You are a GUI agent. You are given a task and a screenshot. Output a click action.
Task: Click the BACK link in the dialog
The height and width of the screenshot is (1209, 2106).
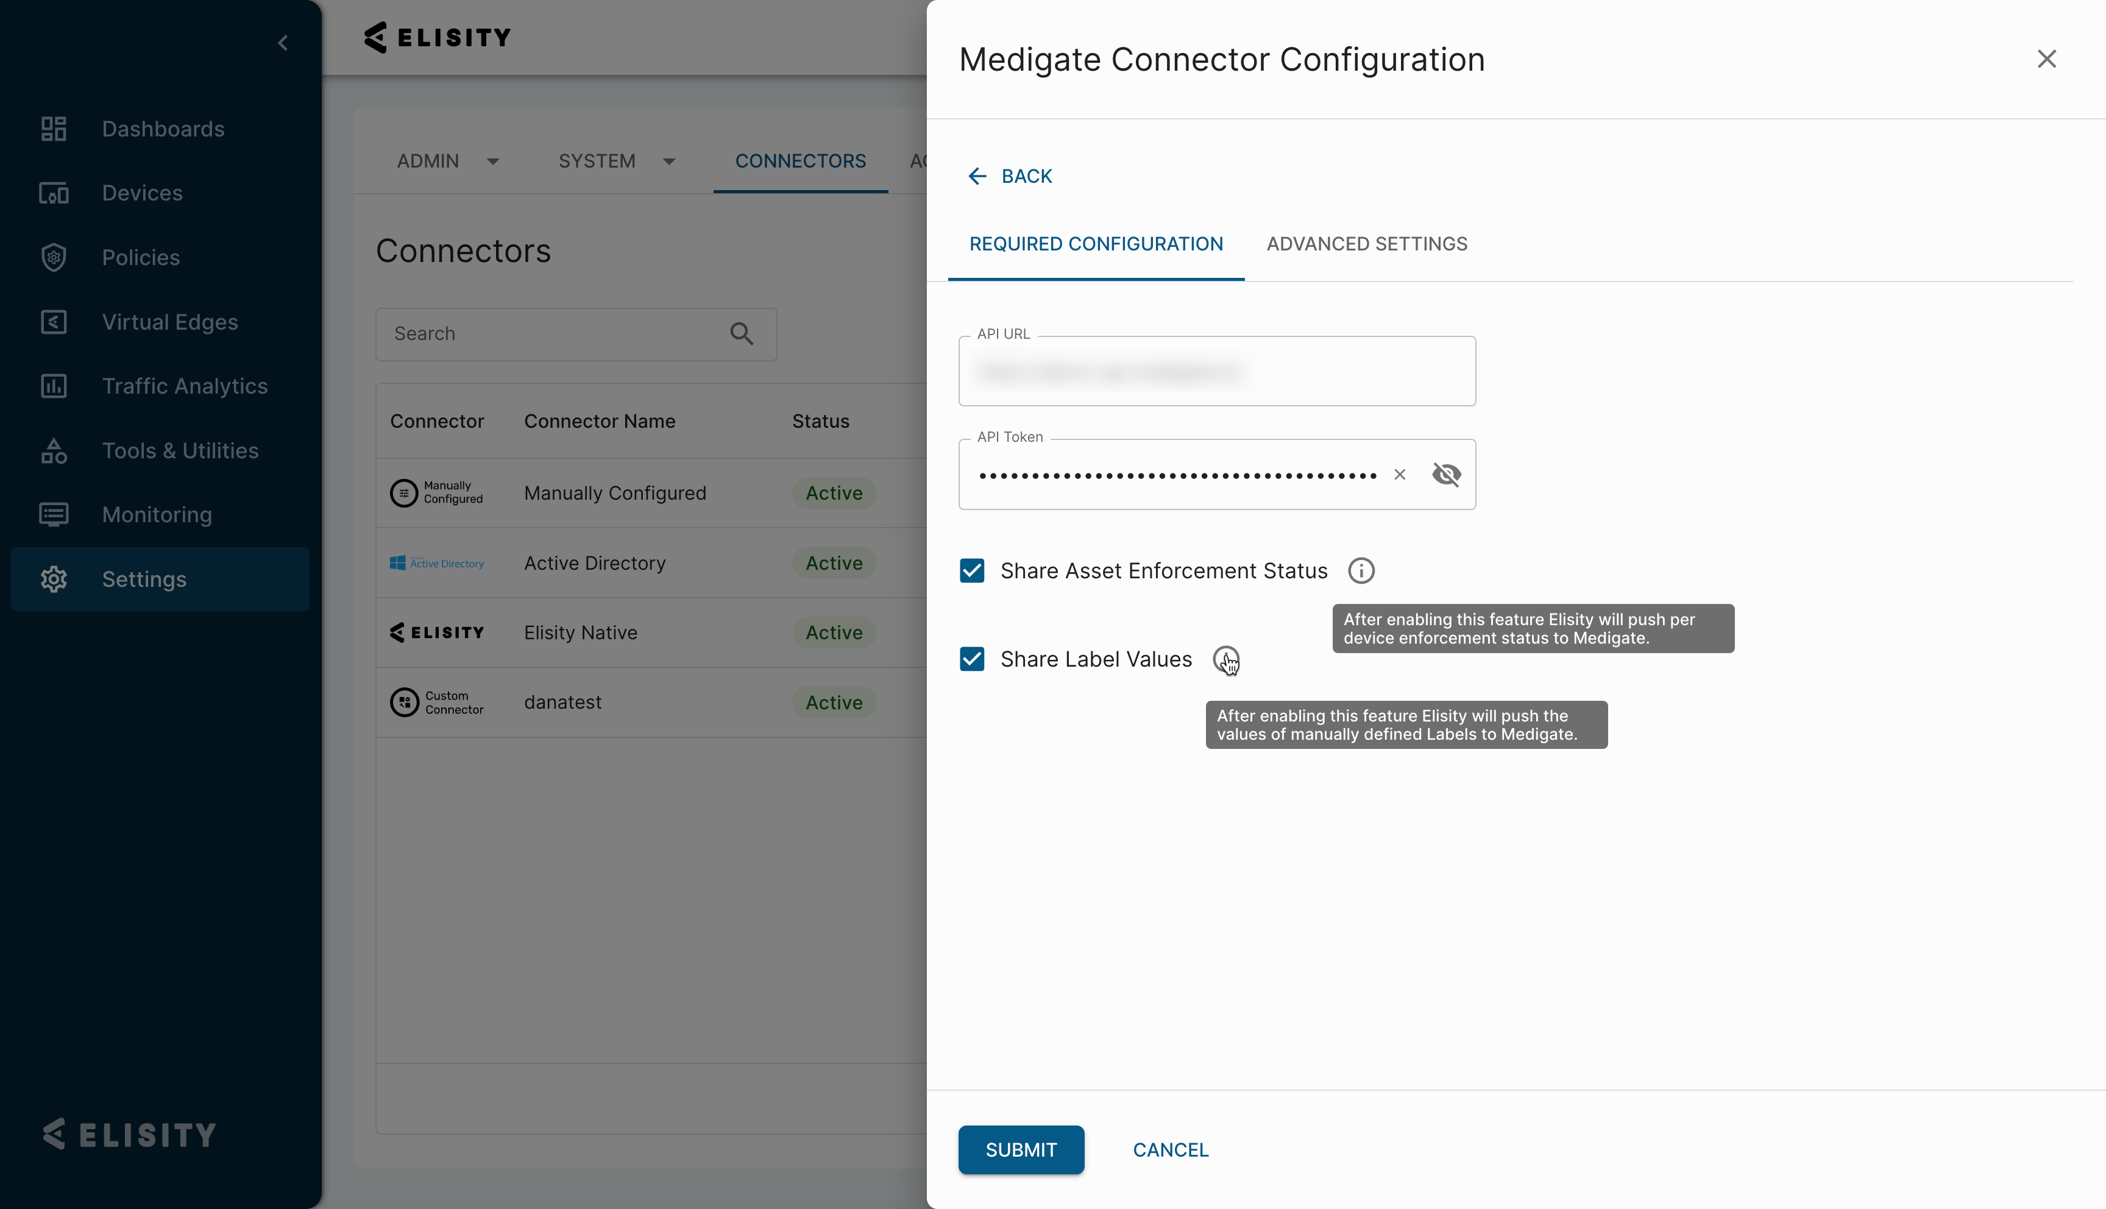coord(1009,175)
